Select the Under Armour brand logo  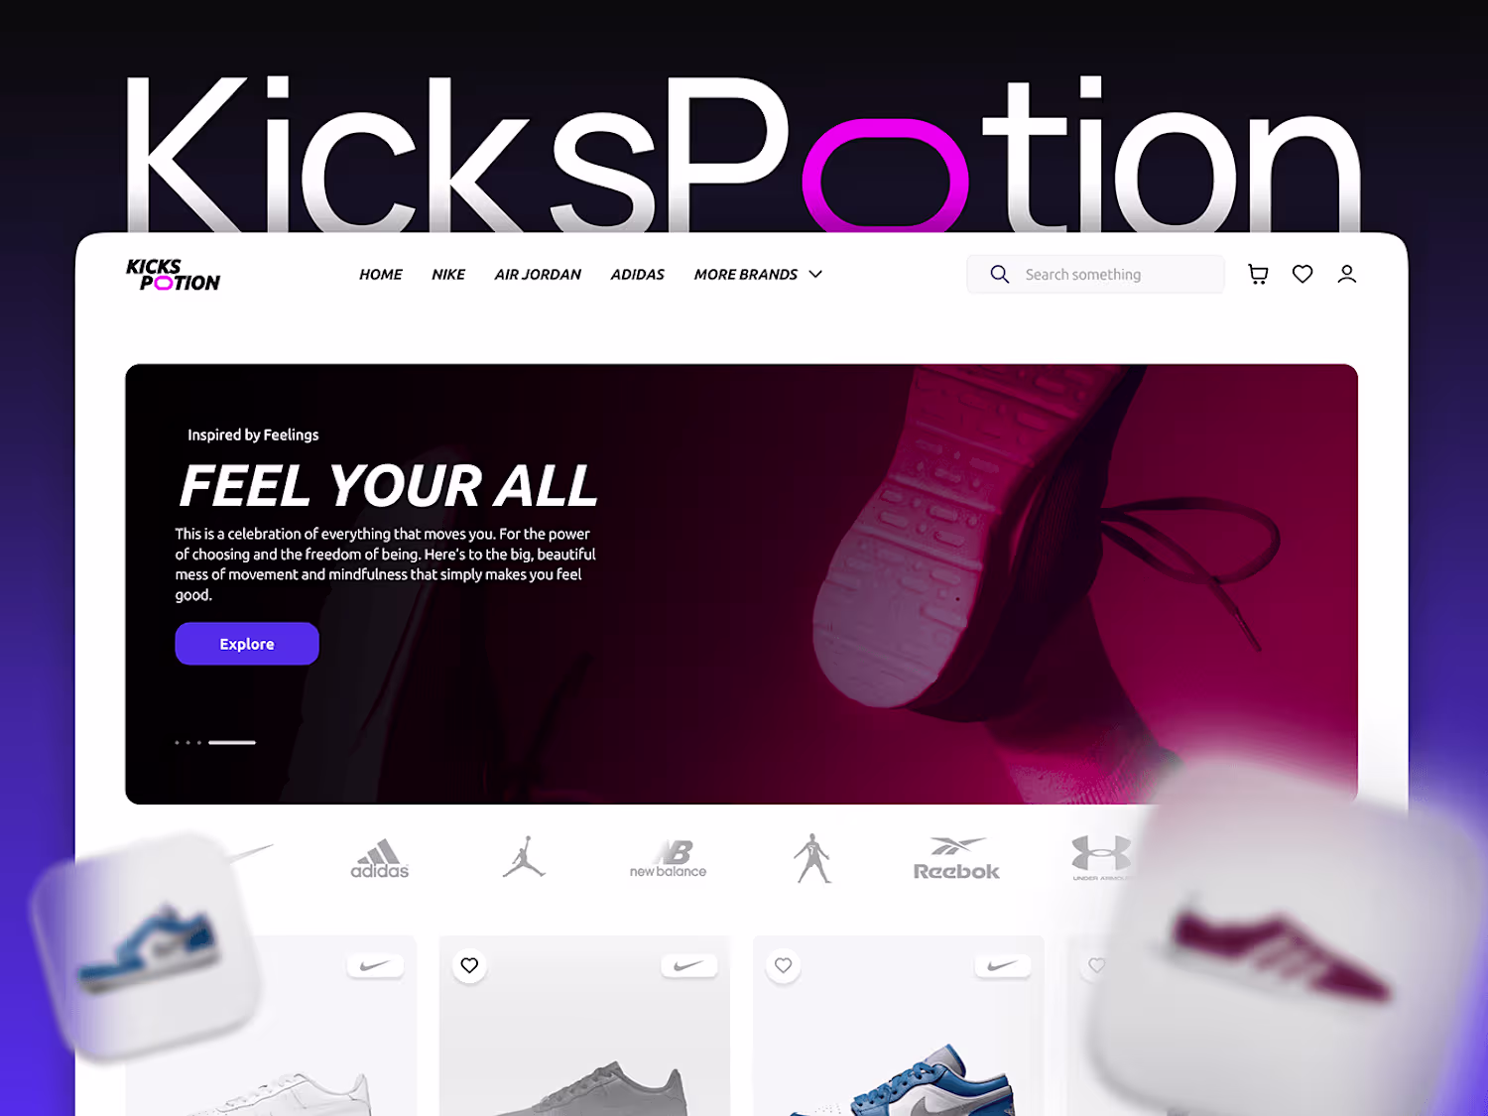coord(1101,857)
